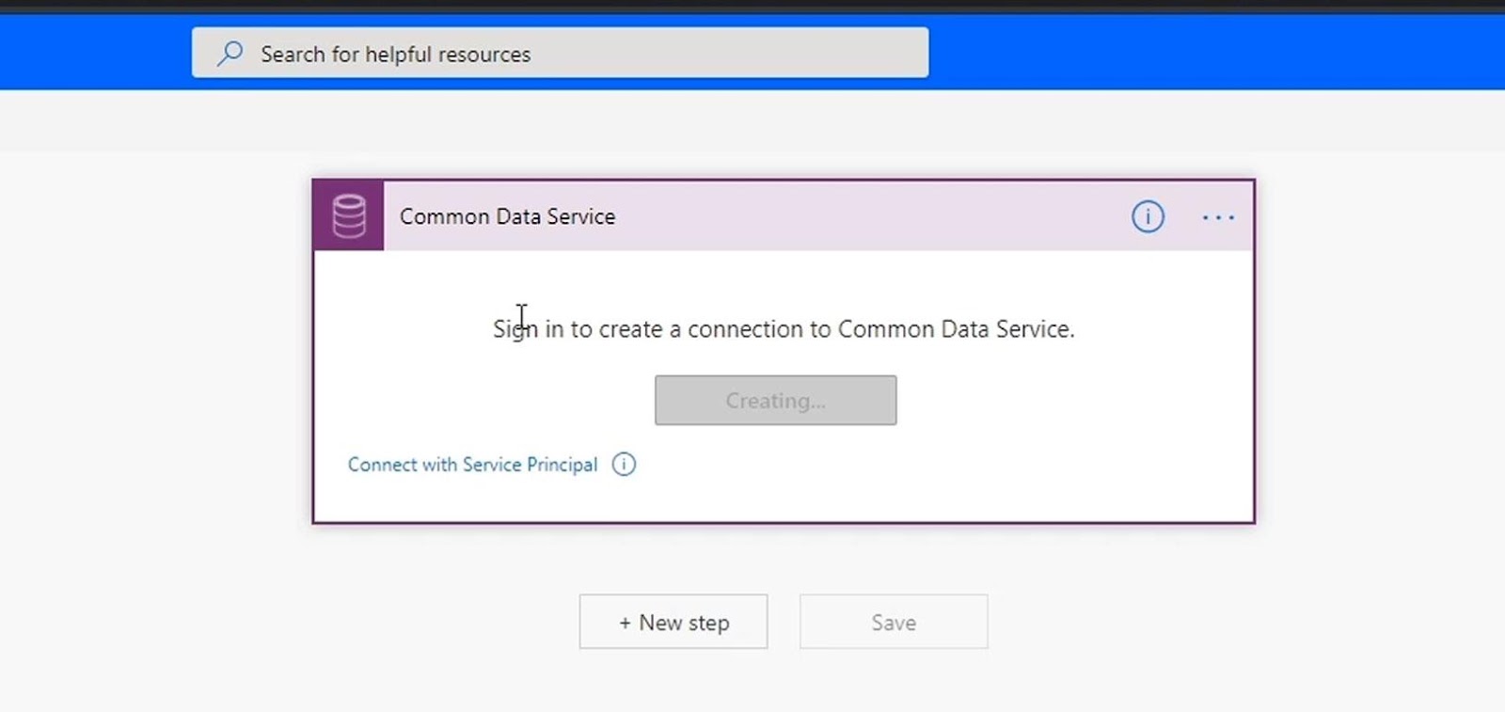Open the info icon in the card header
The height and width of the screenshot is (712, 1505).
1148,217
